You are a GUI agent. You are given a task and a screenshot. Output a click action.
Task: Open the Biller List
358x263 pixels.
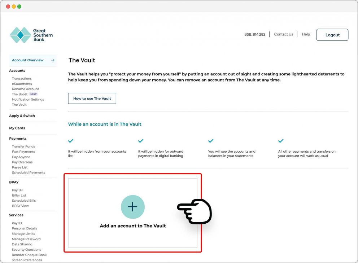(x=19, y=196)
